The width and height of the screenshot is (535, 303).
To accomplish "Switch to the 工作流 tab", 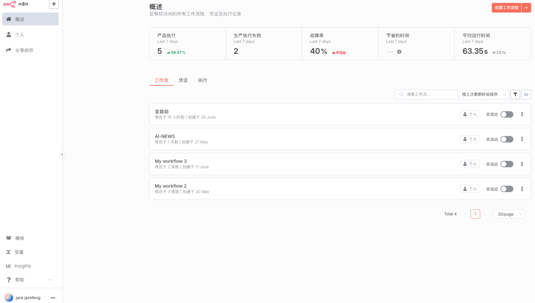I will 161,80.
